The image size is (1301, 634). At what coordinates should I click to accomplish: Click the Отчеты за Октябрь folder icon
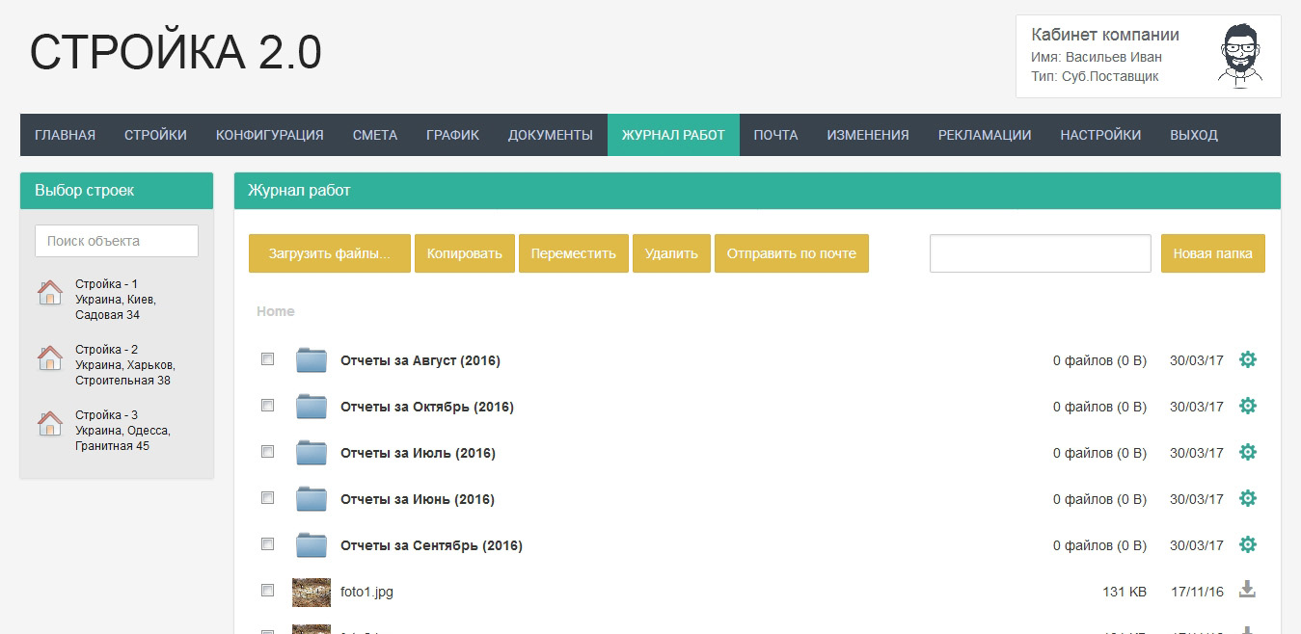[x=312, y=407]
